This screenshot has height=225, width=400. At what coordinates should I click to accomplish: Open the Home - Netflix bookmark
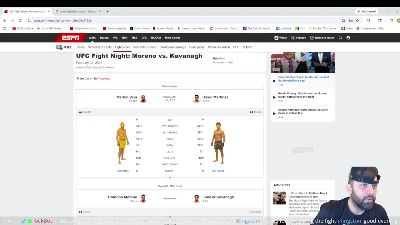click(163, 28)
